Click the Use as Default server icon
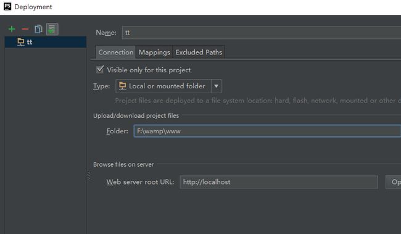 point(52,29)
